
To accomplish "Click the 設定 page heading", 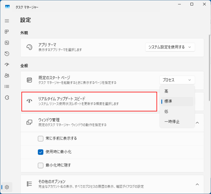I will coord(26,20).
